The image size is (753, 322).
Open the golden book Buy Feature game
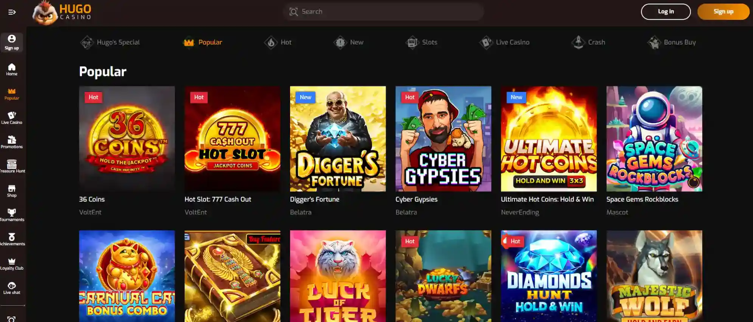[x=233, y=276]
